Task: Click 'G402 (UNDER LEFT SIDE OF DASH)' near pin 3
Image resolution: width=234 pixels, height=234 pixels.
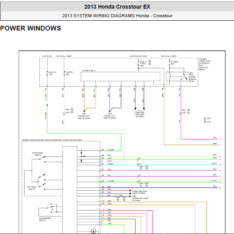Action: point(140,198)
